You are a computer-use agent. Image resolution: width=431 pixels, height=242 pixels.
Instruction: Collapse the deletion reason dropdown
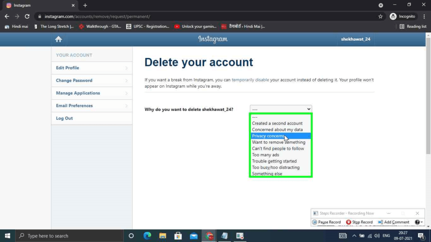[281, 109]
